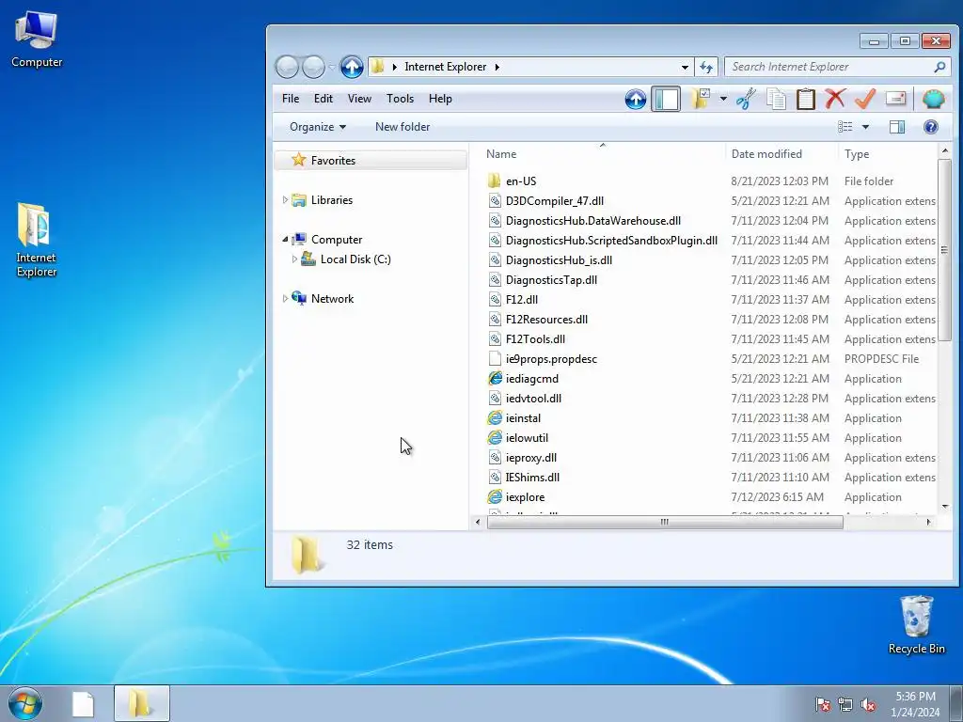Toggle the navigation pane toolbar button

coord(666,99)
